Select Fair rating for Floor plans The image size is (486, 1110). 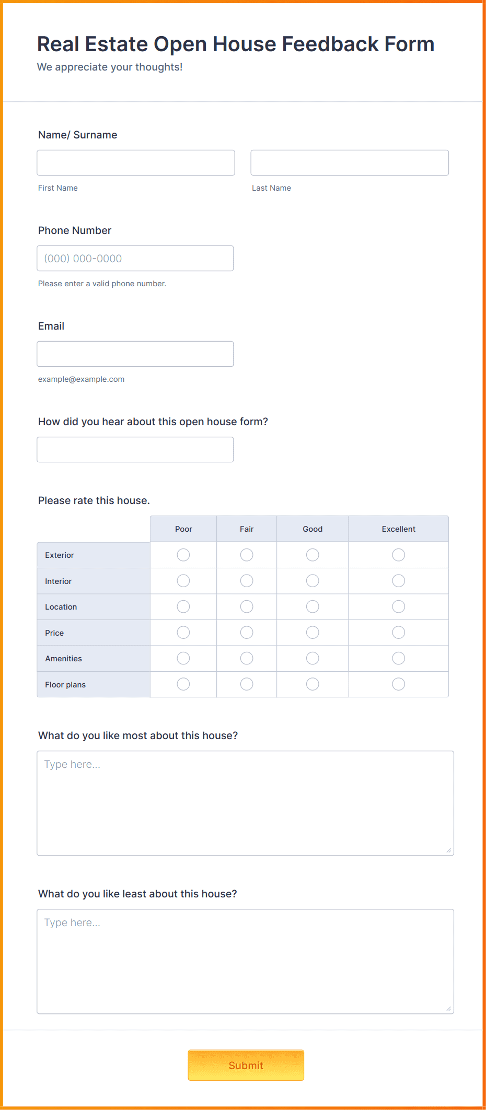click(x=247, y=684)
